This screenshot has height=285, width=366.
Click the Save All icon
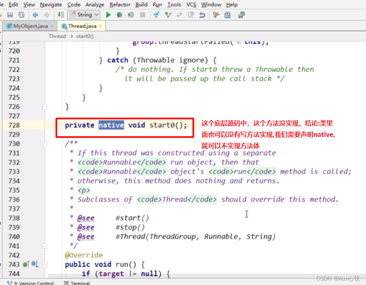click(10, 15)
